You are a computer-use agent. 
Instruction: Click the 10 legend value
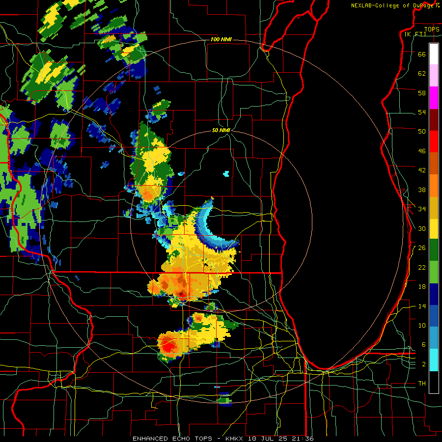coord(422,325)
